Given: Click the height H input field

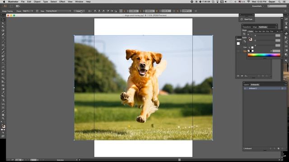Looking at the screenshot, I should pyautogui.click(x=186, y=11).
